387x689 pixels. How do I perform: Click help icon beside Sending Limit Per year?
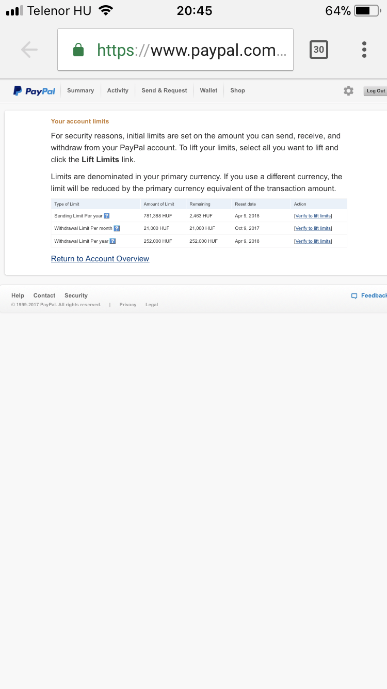click(x=107, y=216)
